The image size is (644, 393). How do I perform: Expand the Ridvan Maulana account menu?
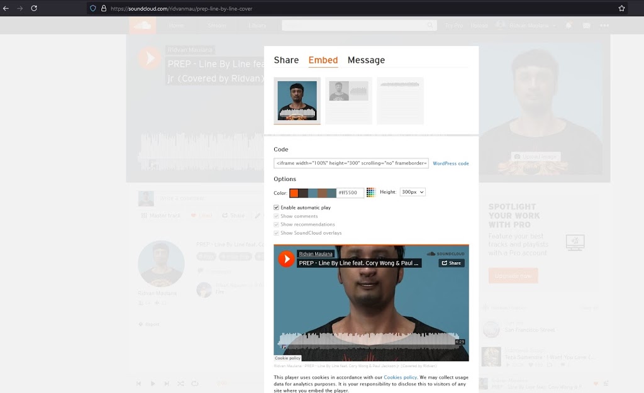[x=526, y=25]
